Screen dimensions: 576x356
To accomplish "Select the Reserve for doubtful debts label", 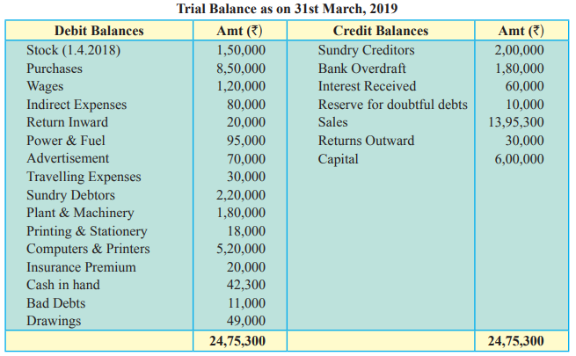I will click(x=393, y=105).
